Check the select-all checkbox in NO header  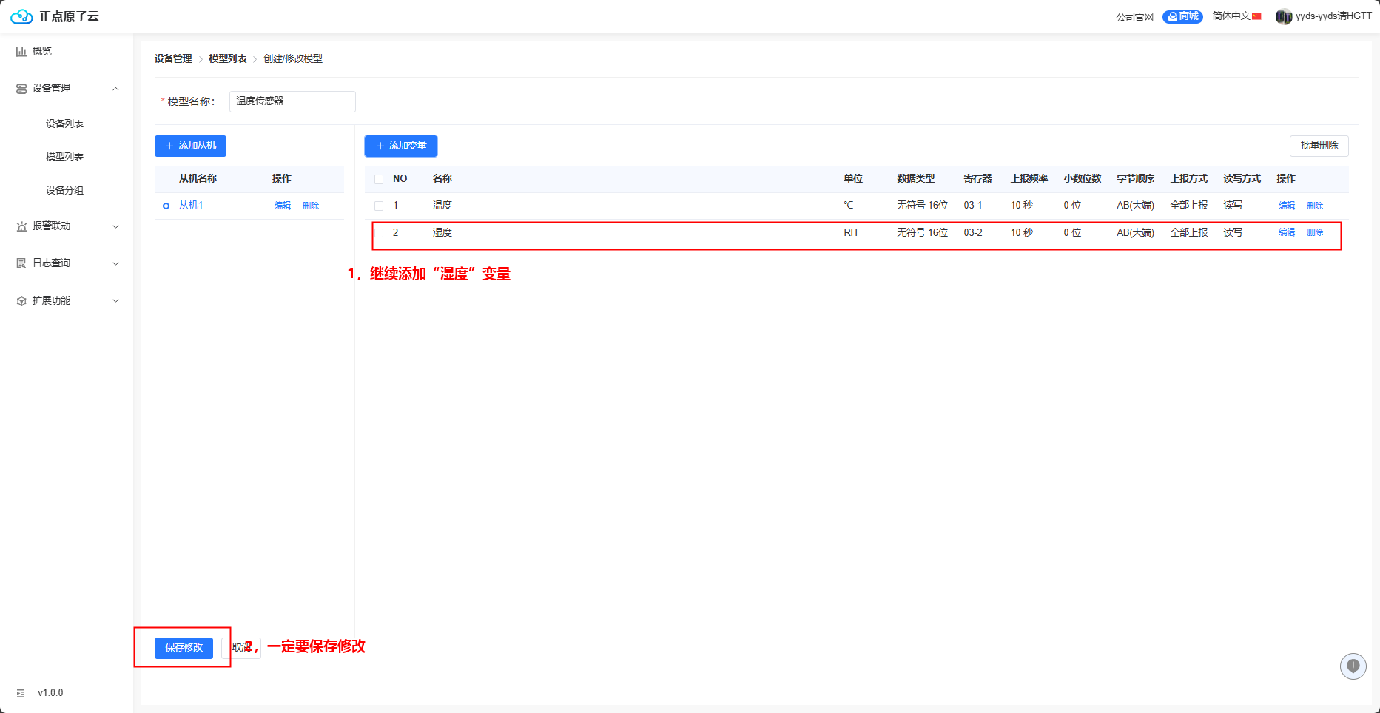coord(379,179)
